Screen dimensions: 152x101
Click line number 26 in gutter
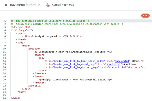pyautogui.click(x=4, y=98)
